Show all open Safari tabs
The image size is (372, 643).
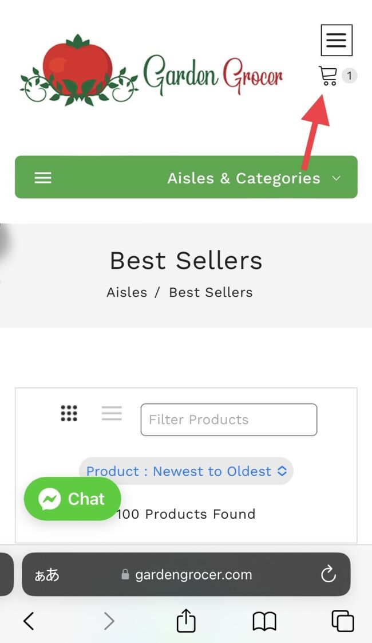pos(342,621)
